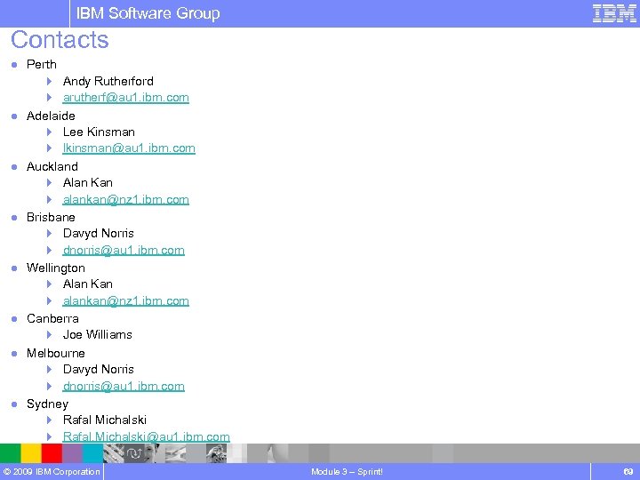Click the IBM logo in the header
Viewport: 640px width, 480px height.
pyautogui.click(x=614, y=13)
